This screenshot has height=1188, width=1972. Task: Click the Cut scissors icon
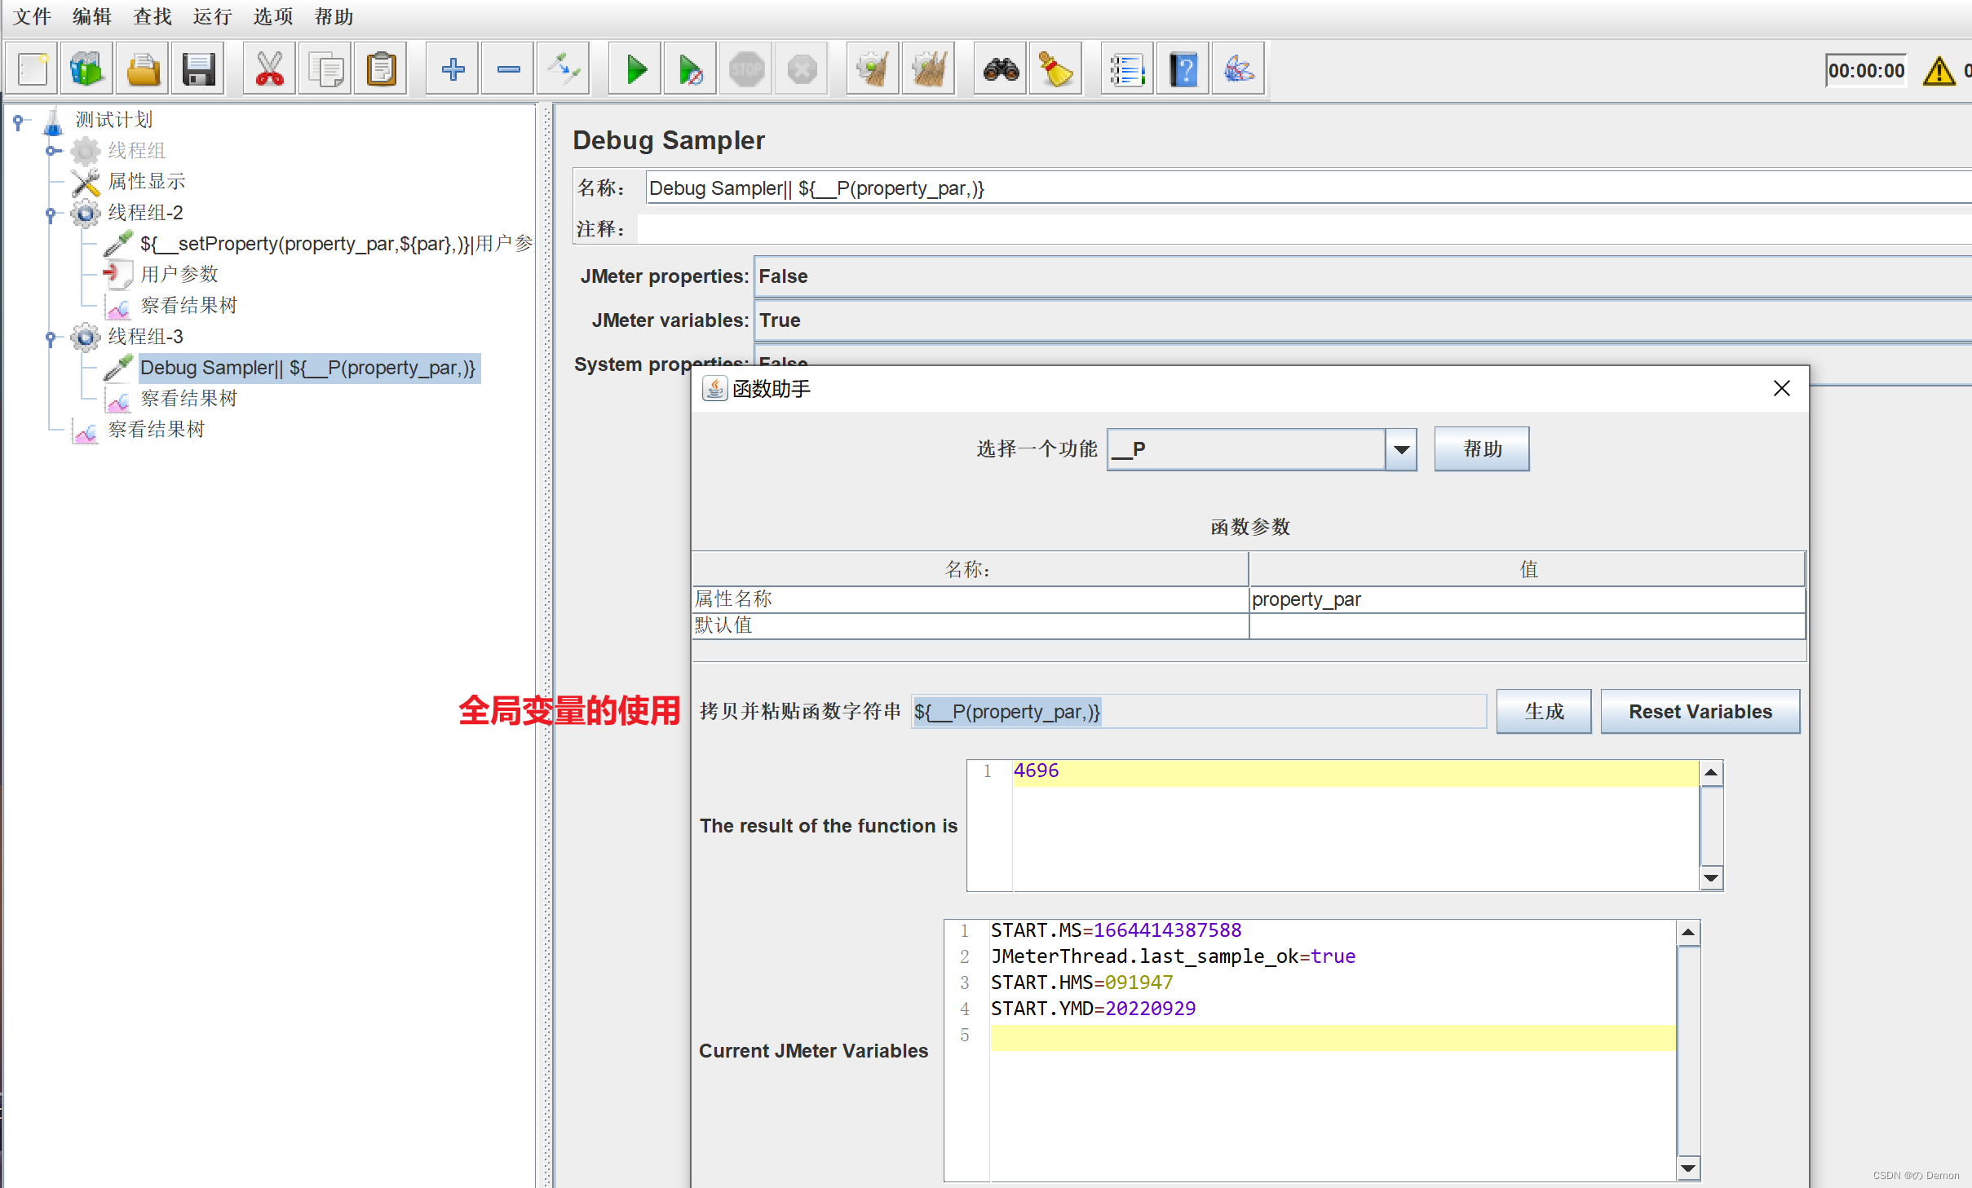[269, 70]
